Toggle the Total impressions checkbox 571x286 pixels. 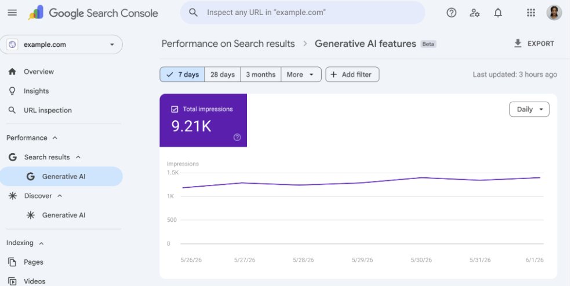tap(175, 109)
